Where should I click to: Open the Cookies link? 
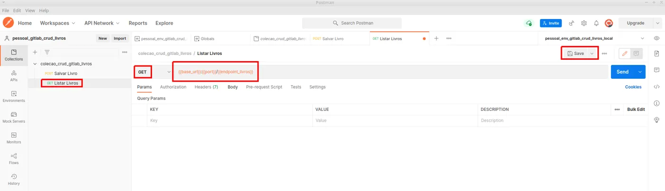(633, 87)
